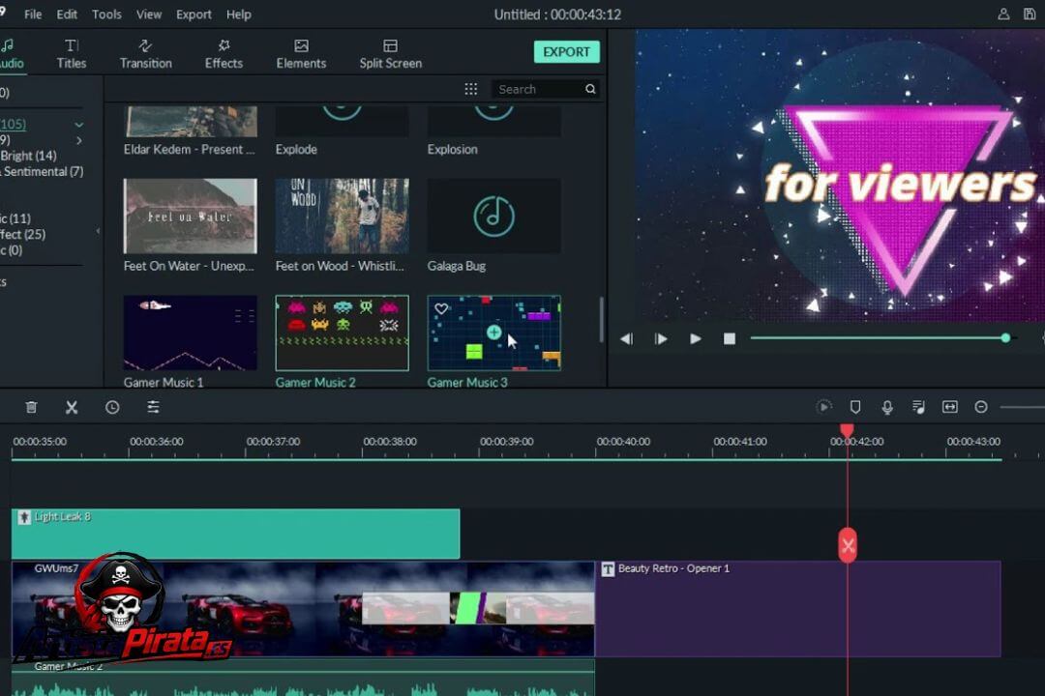Record voiceover with microphone icon
This screenshot has width=1045, height=696.
[x=887, y=407]
